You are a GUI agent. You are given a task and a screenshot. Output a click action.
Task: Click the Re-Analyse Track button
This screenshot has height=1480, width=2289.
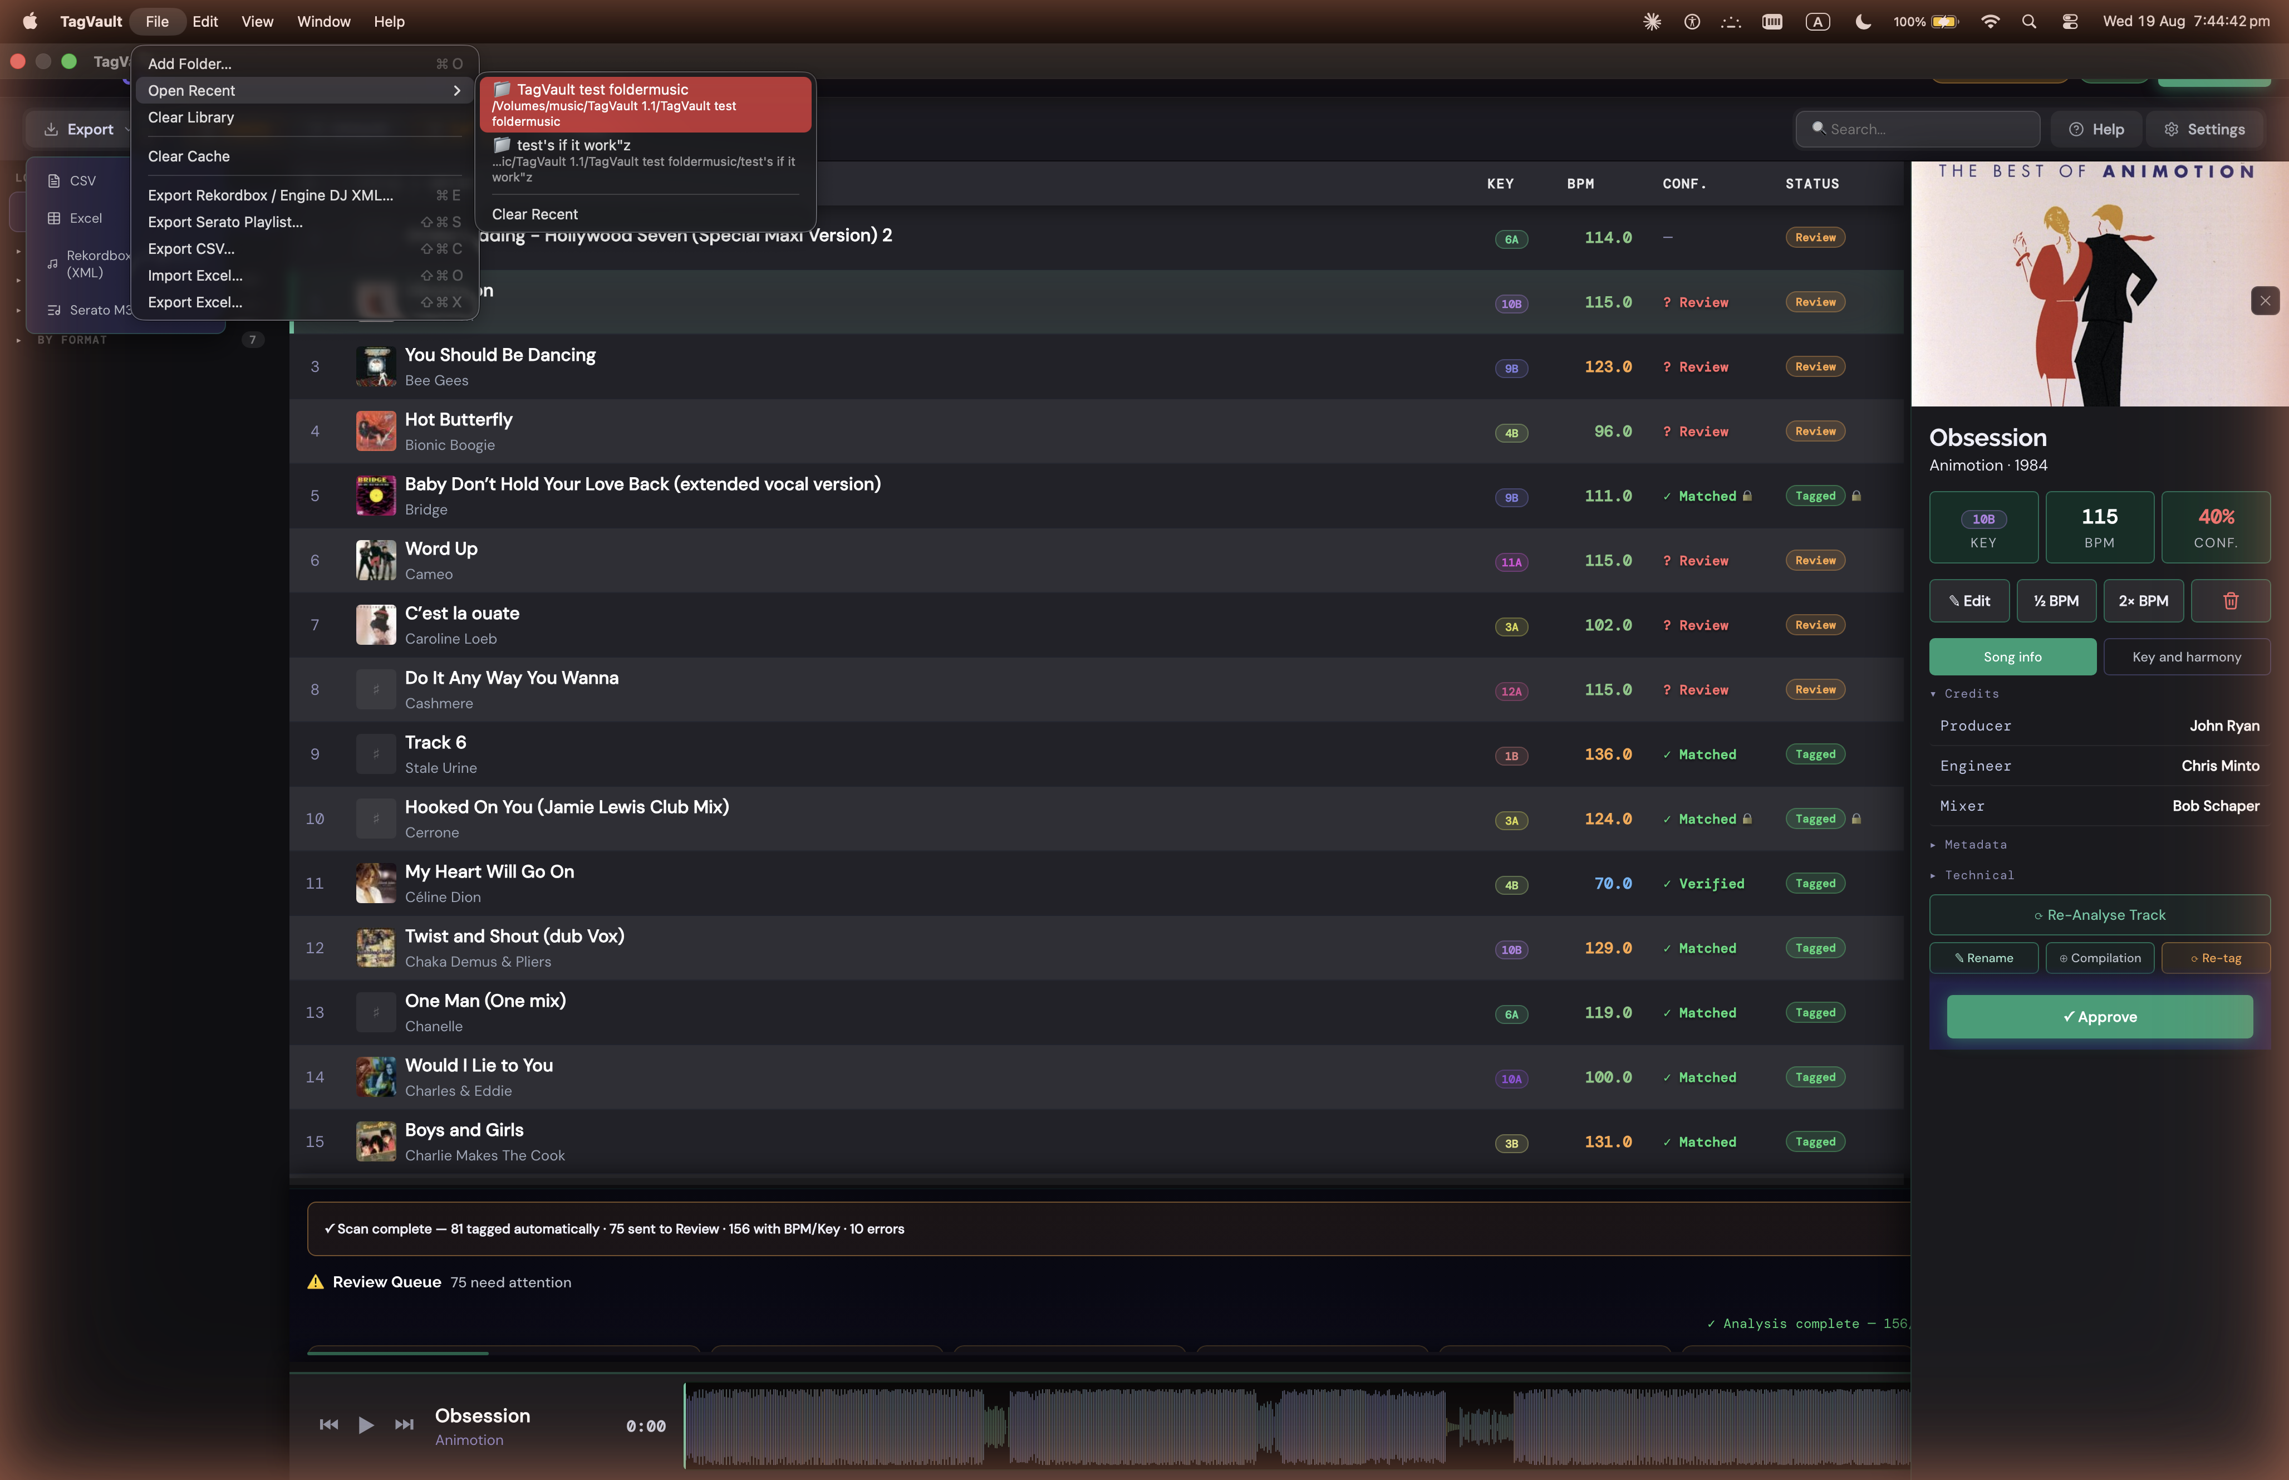click(x=2099, y=915)
